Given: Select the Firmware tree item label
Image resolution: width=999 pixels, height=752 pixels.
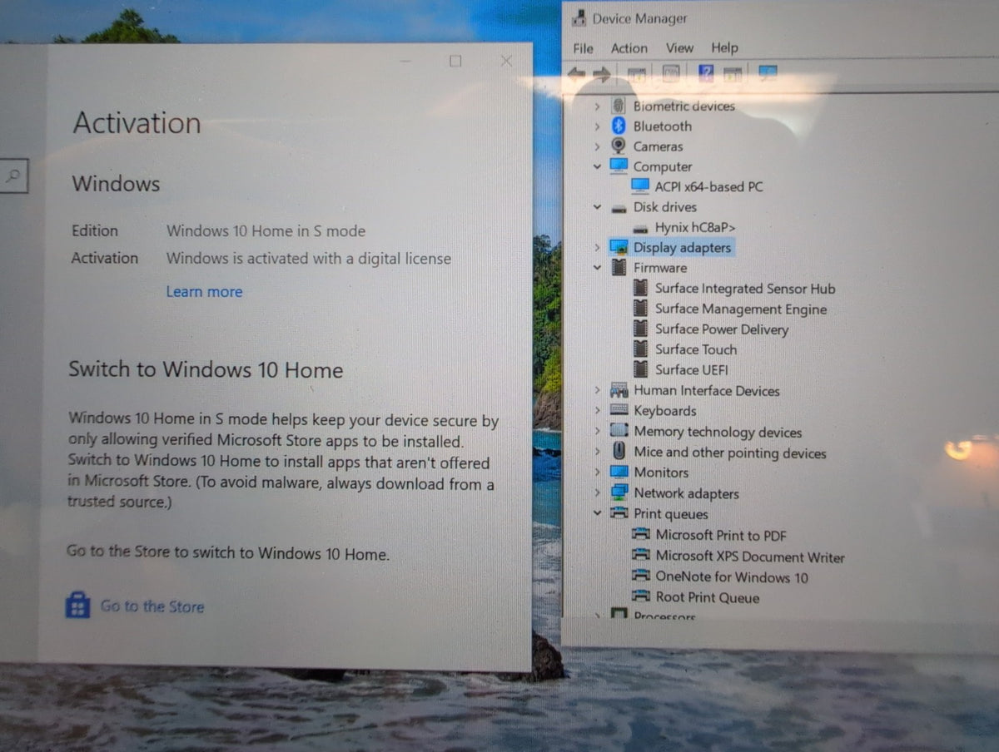Looking at the screenshot, I should (x=660, y=268).
